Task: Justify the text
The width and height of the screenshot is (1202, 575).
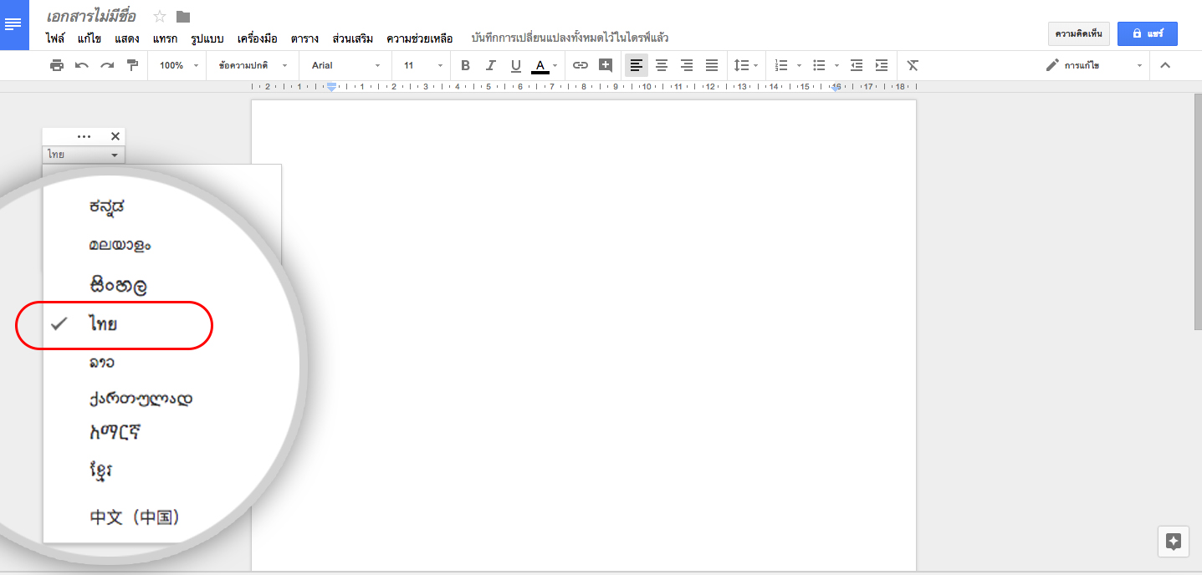Action: 712,65
